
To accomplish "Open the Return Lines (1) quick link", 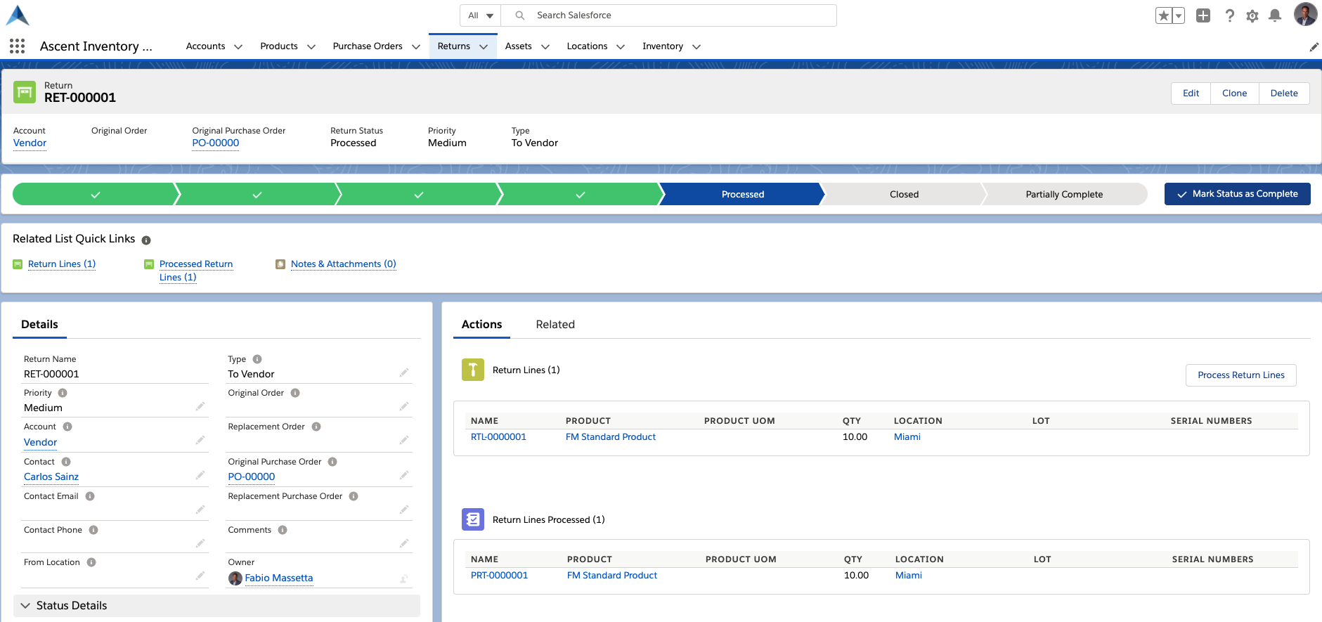I will (x=62, y=264).
